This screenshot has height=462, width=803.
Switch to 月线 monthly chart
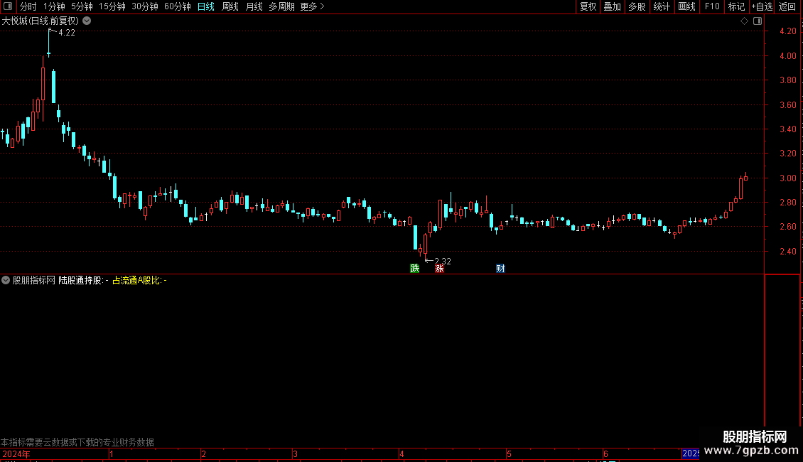coord(254,6)
